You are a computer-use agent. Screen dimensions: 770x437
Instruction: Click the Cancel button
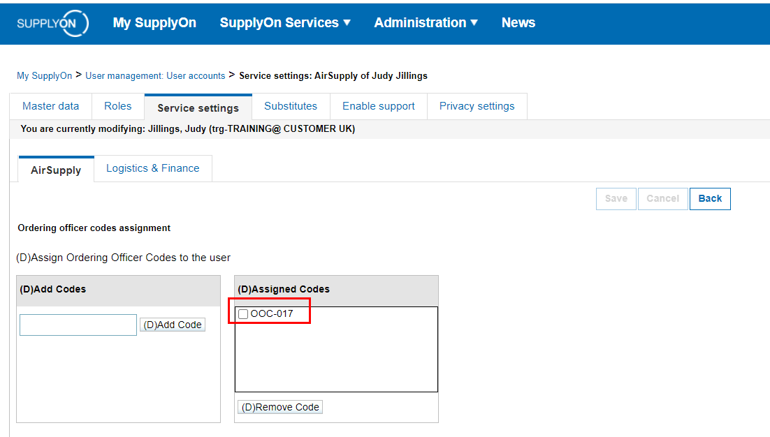662,199
